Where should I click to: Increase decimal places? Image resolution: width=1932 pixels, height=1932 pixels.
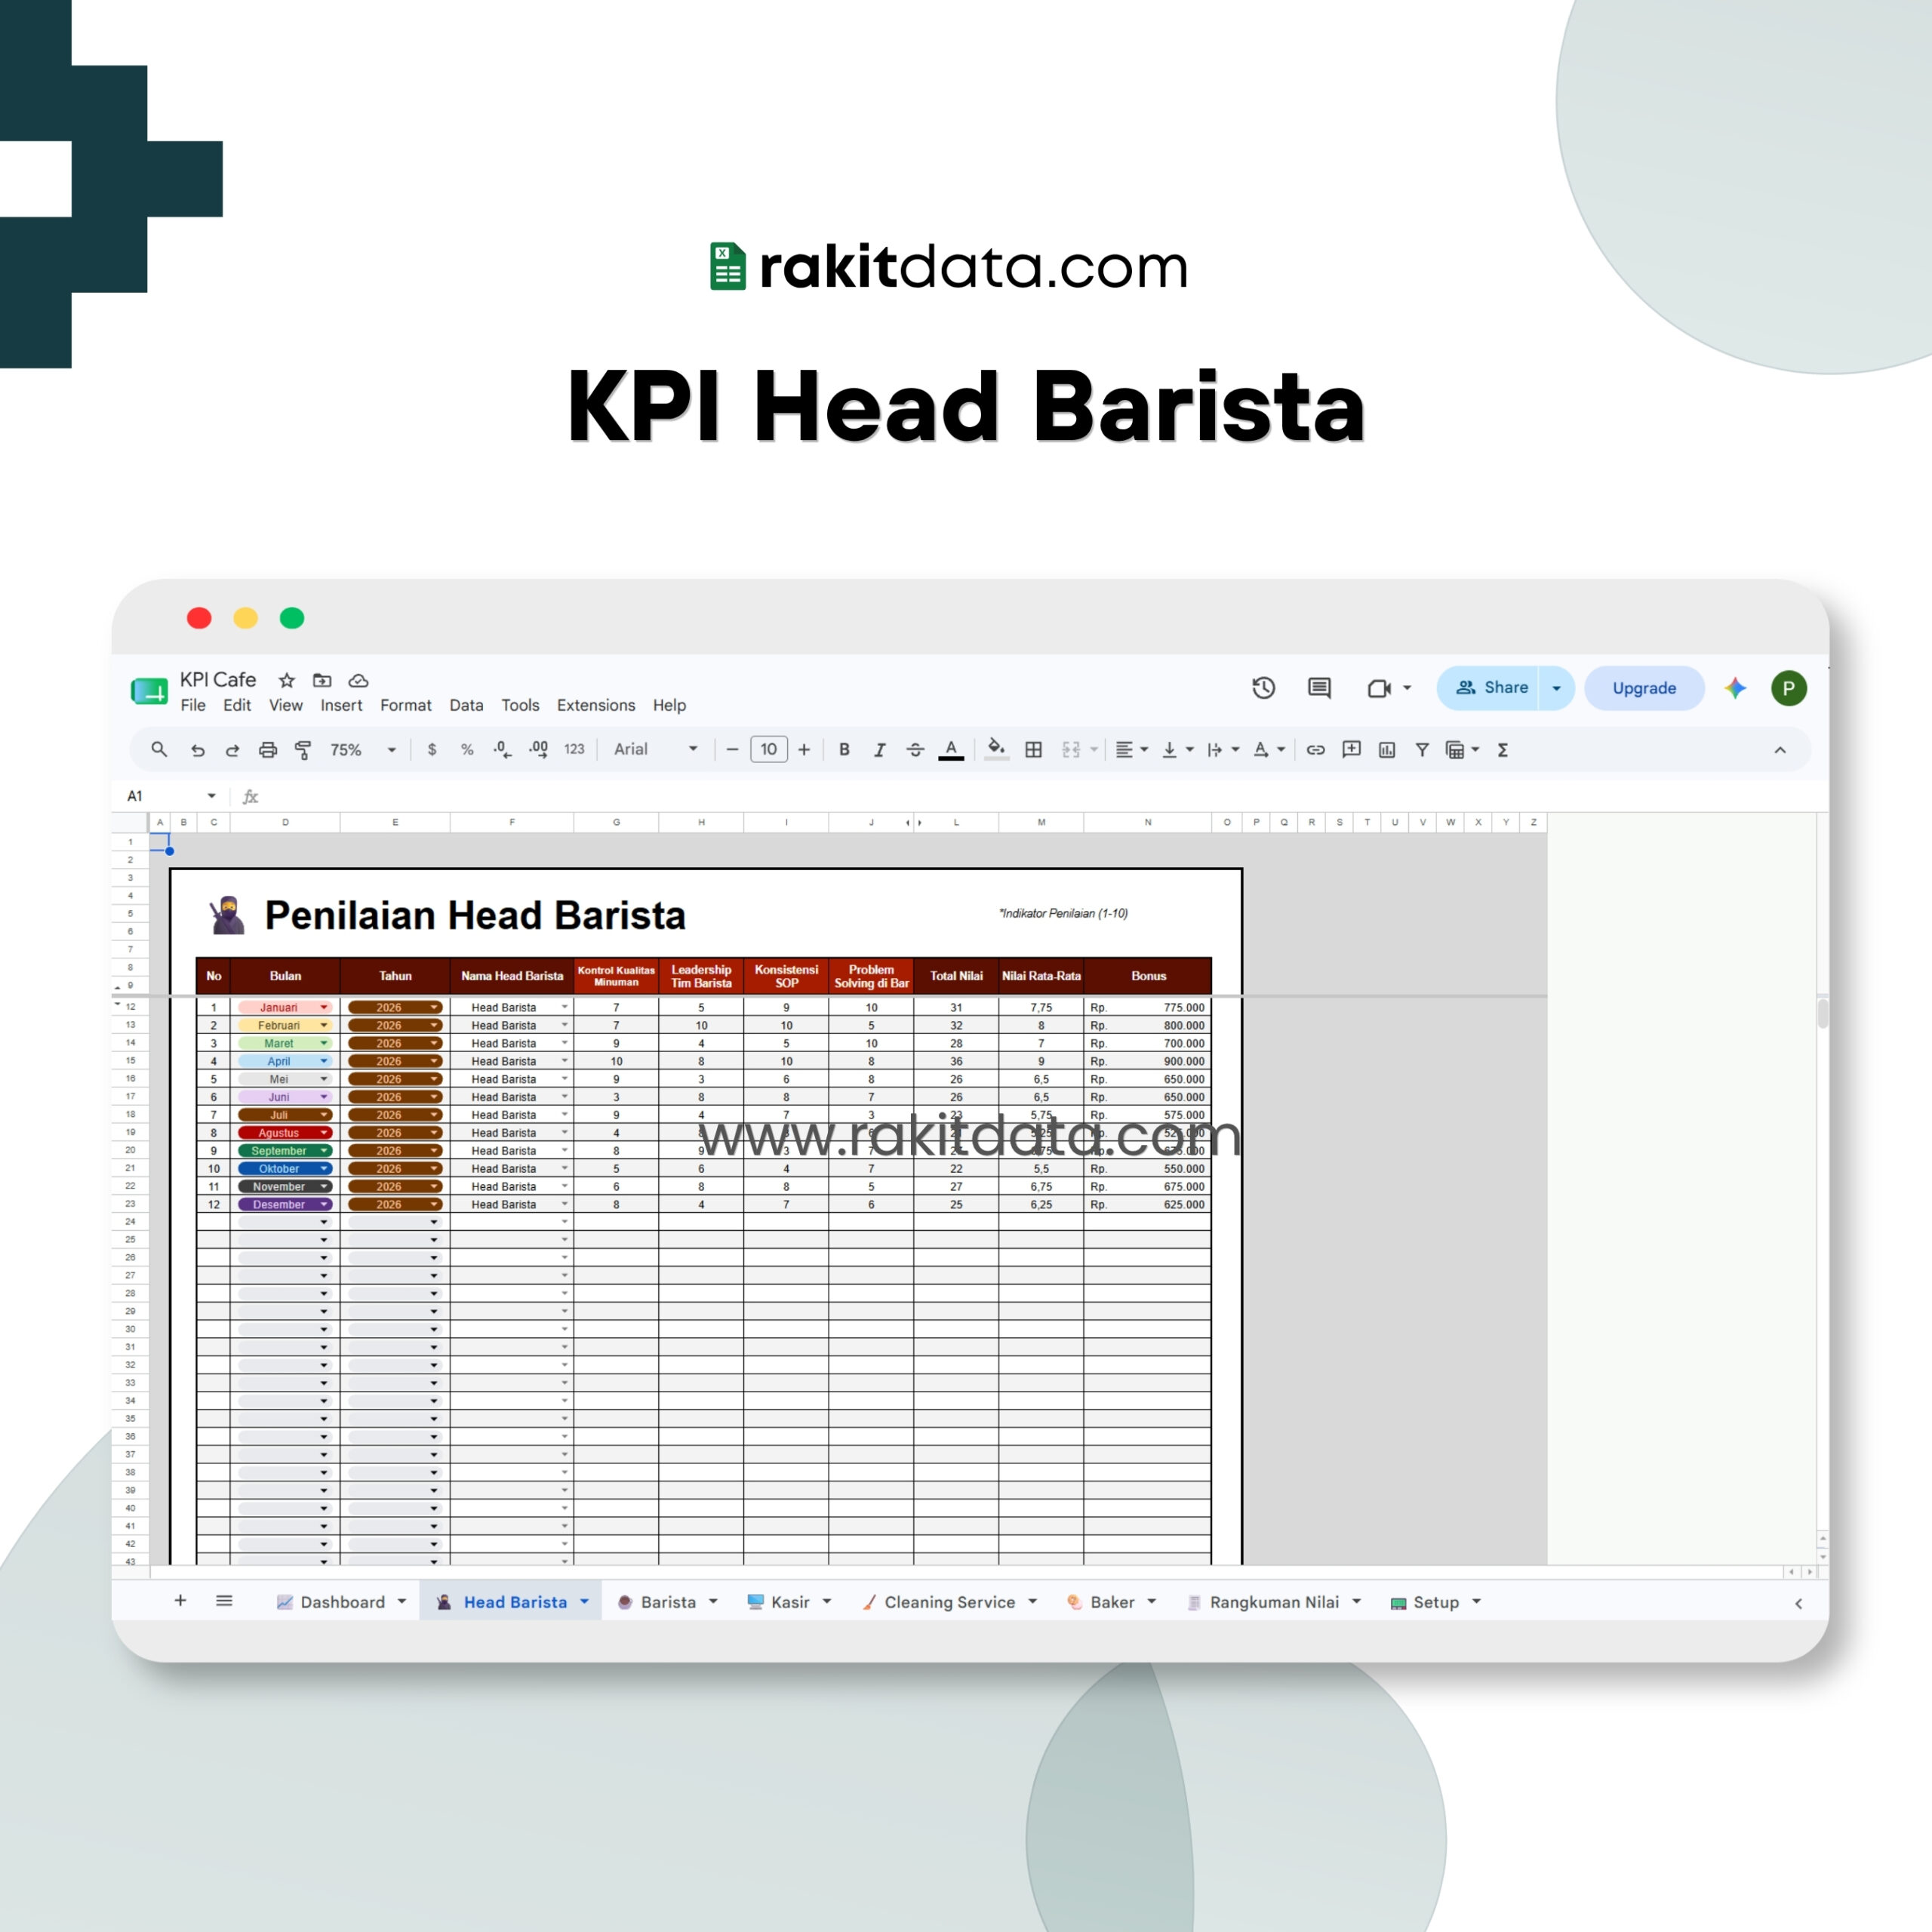click(x=538, y=750)
